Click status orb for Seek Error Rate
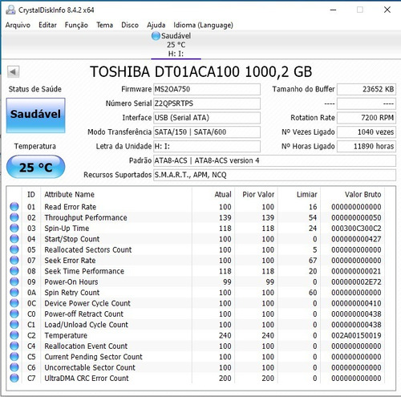 click(x=14, y=260)
